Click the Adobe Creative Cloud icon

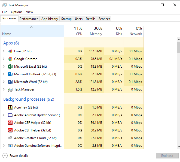point(10,138)
